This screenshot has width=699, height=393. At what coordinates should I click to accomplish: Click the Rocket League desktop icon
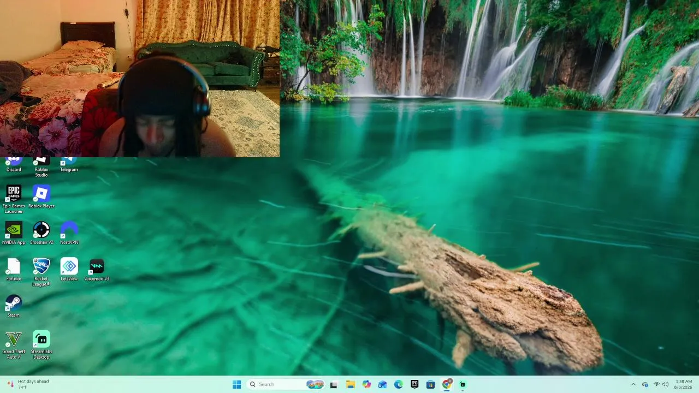tap(42, 272)
